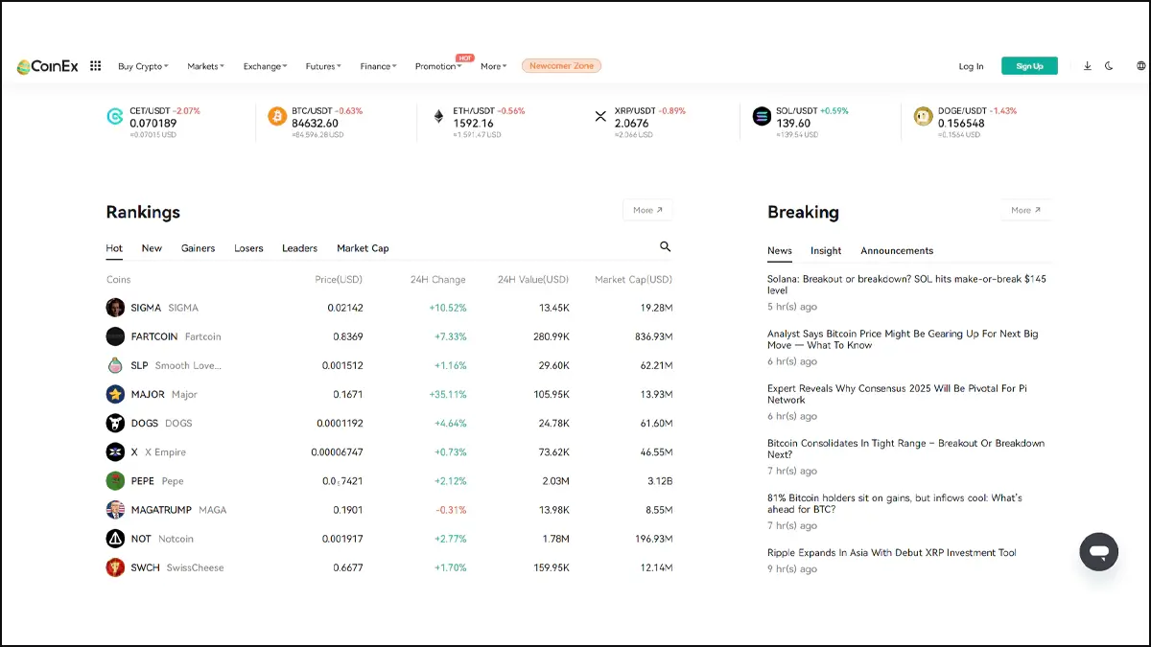Open the CoinEx home logo
Viewport: 1151px width, 647px height.
49,66
